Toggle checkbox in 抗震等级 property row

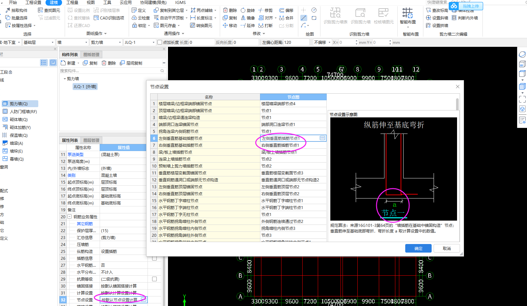tap(154, 279)
